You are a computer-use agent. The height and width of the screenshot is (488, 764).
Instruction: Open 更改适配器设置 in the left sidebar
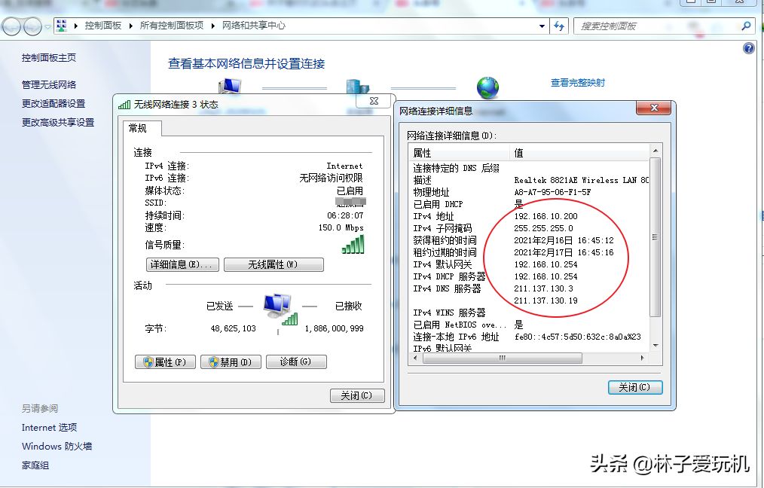coord(53,104)
